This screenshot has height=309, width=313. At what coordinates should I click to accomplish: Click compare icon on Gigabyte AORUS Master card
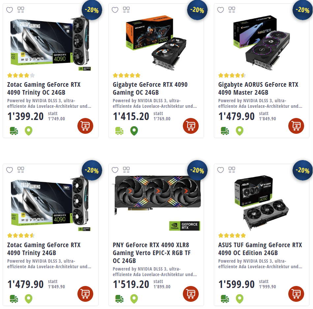(232, 10)
